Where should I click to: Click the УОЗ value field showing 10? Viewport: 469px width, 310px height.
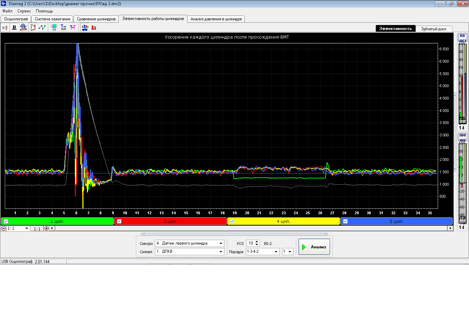pos(251,243)
